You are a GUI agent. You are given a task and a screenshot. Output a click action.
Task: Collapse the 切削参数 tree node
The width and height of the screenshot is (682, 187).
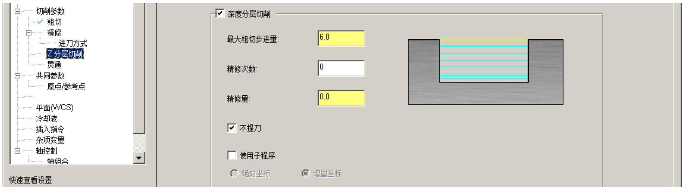[17, 11]
